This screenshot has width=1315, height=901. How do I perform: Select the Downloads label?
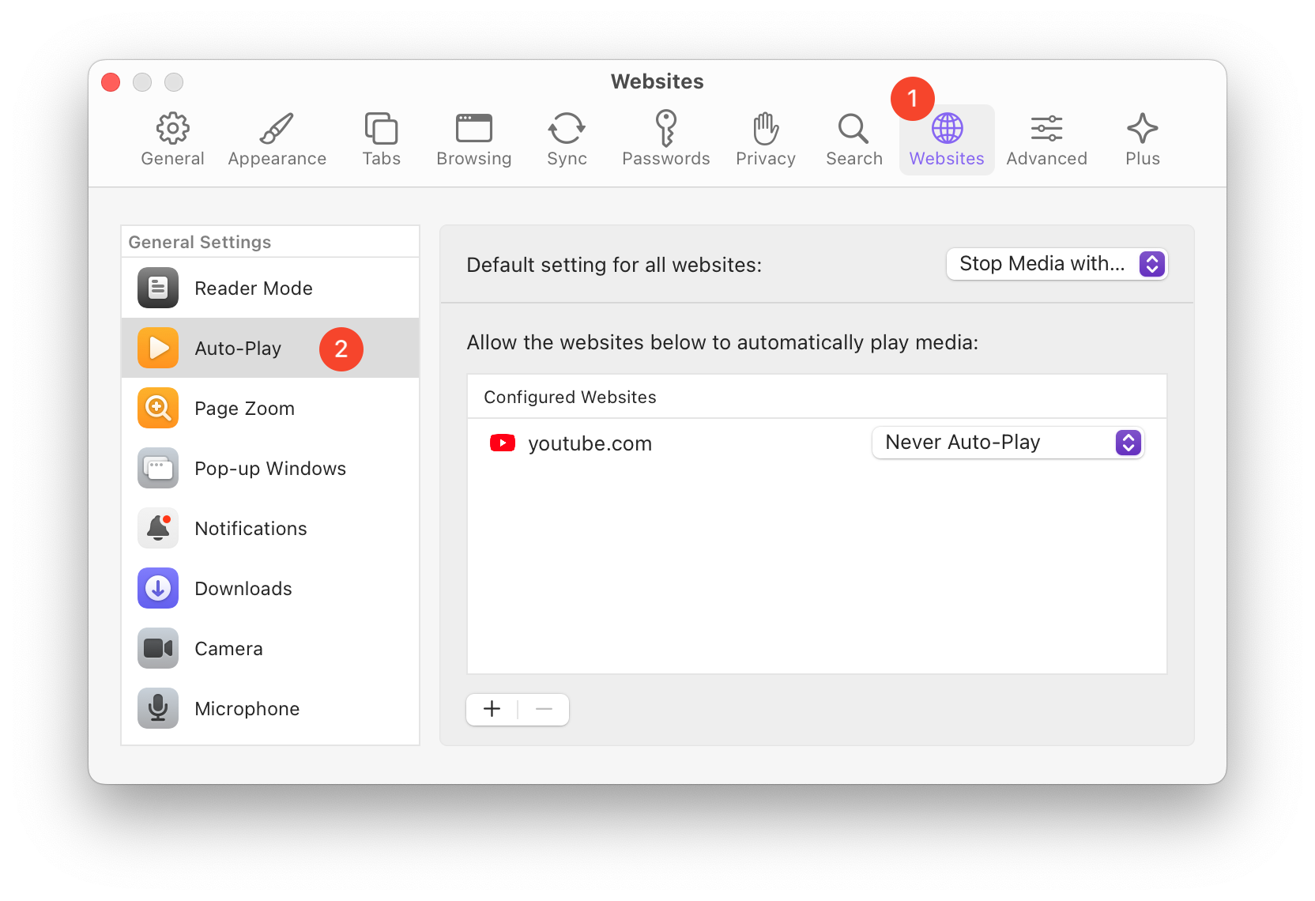point(243,589)
